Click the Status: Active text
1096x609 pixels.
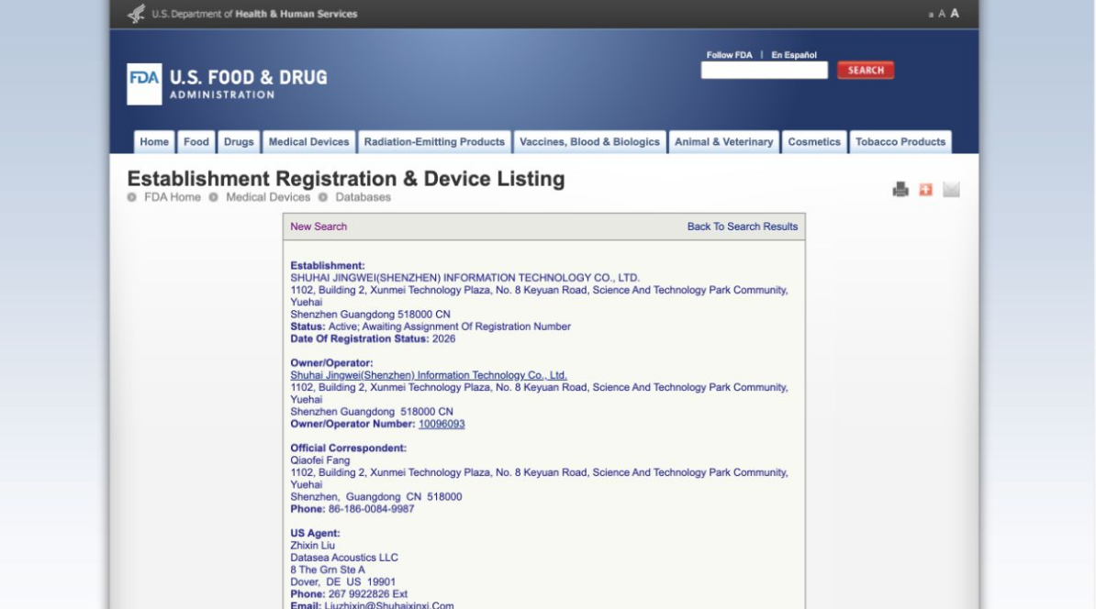pyautogui.click(x=431, y=327)
